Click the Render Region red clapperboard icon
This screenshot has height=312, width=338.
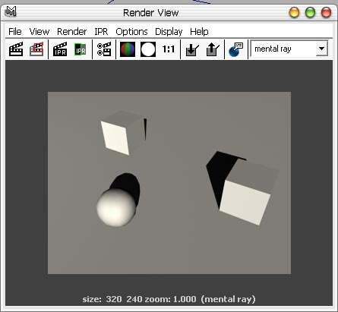[x=36, y=49]
